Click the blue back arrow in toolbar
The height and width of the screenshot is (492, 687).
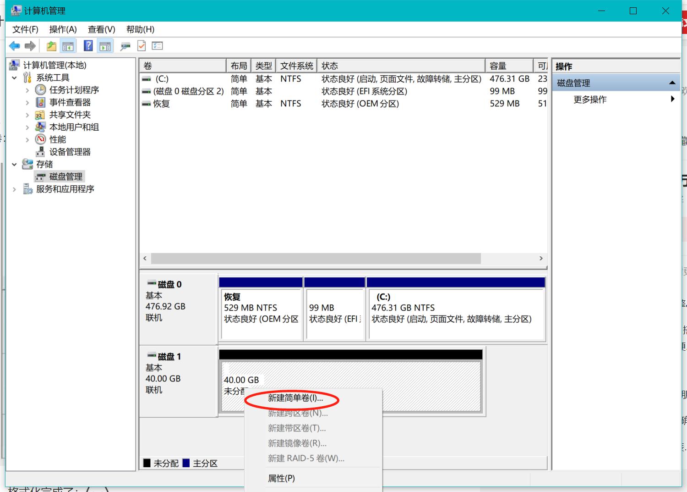15,46
